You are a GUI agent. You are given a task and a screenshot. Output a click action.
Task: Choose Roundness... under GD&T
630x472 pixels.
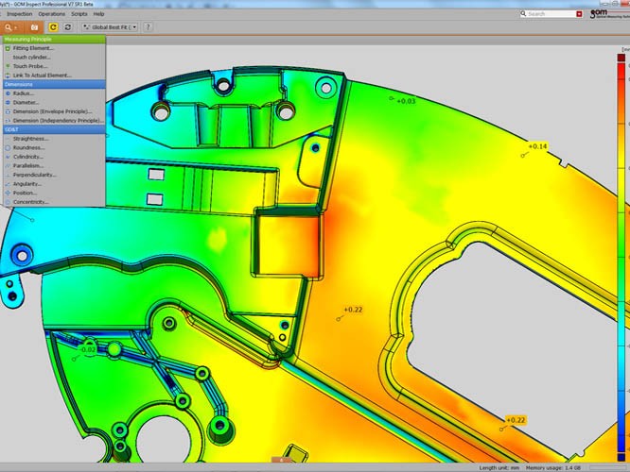(54, 147)
